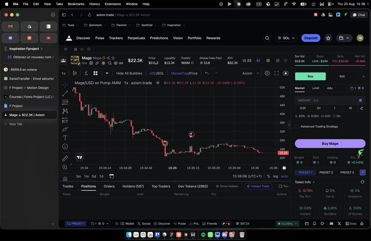Open the Mage token Instagram link

pos(91,63)
